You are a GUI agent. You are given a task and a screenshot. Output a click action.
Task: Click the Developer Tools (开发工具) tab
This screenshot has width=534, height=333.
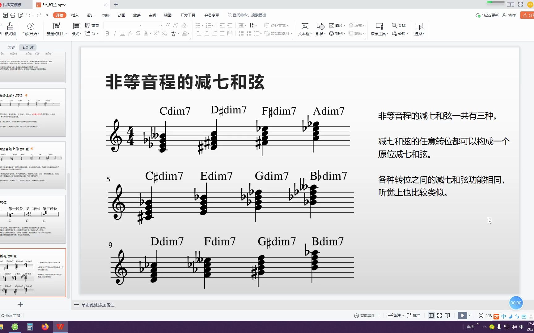pyautogui.click(x=188, y=15)
